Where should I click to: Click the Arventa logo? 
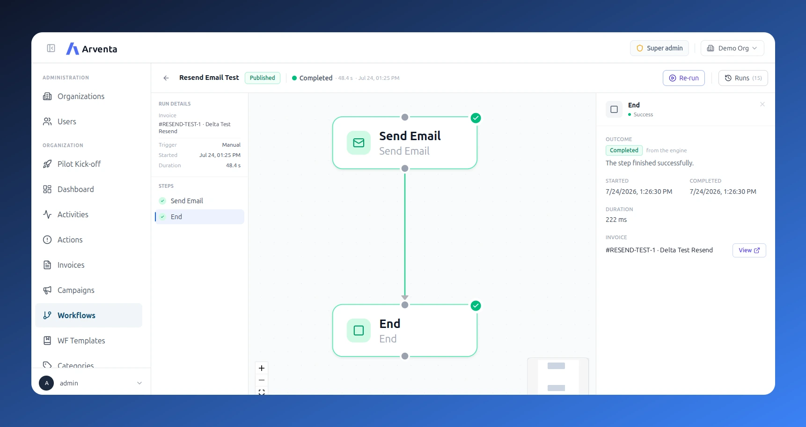pos(92,49)
